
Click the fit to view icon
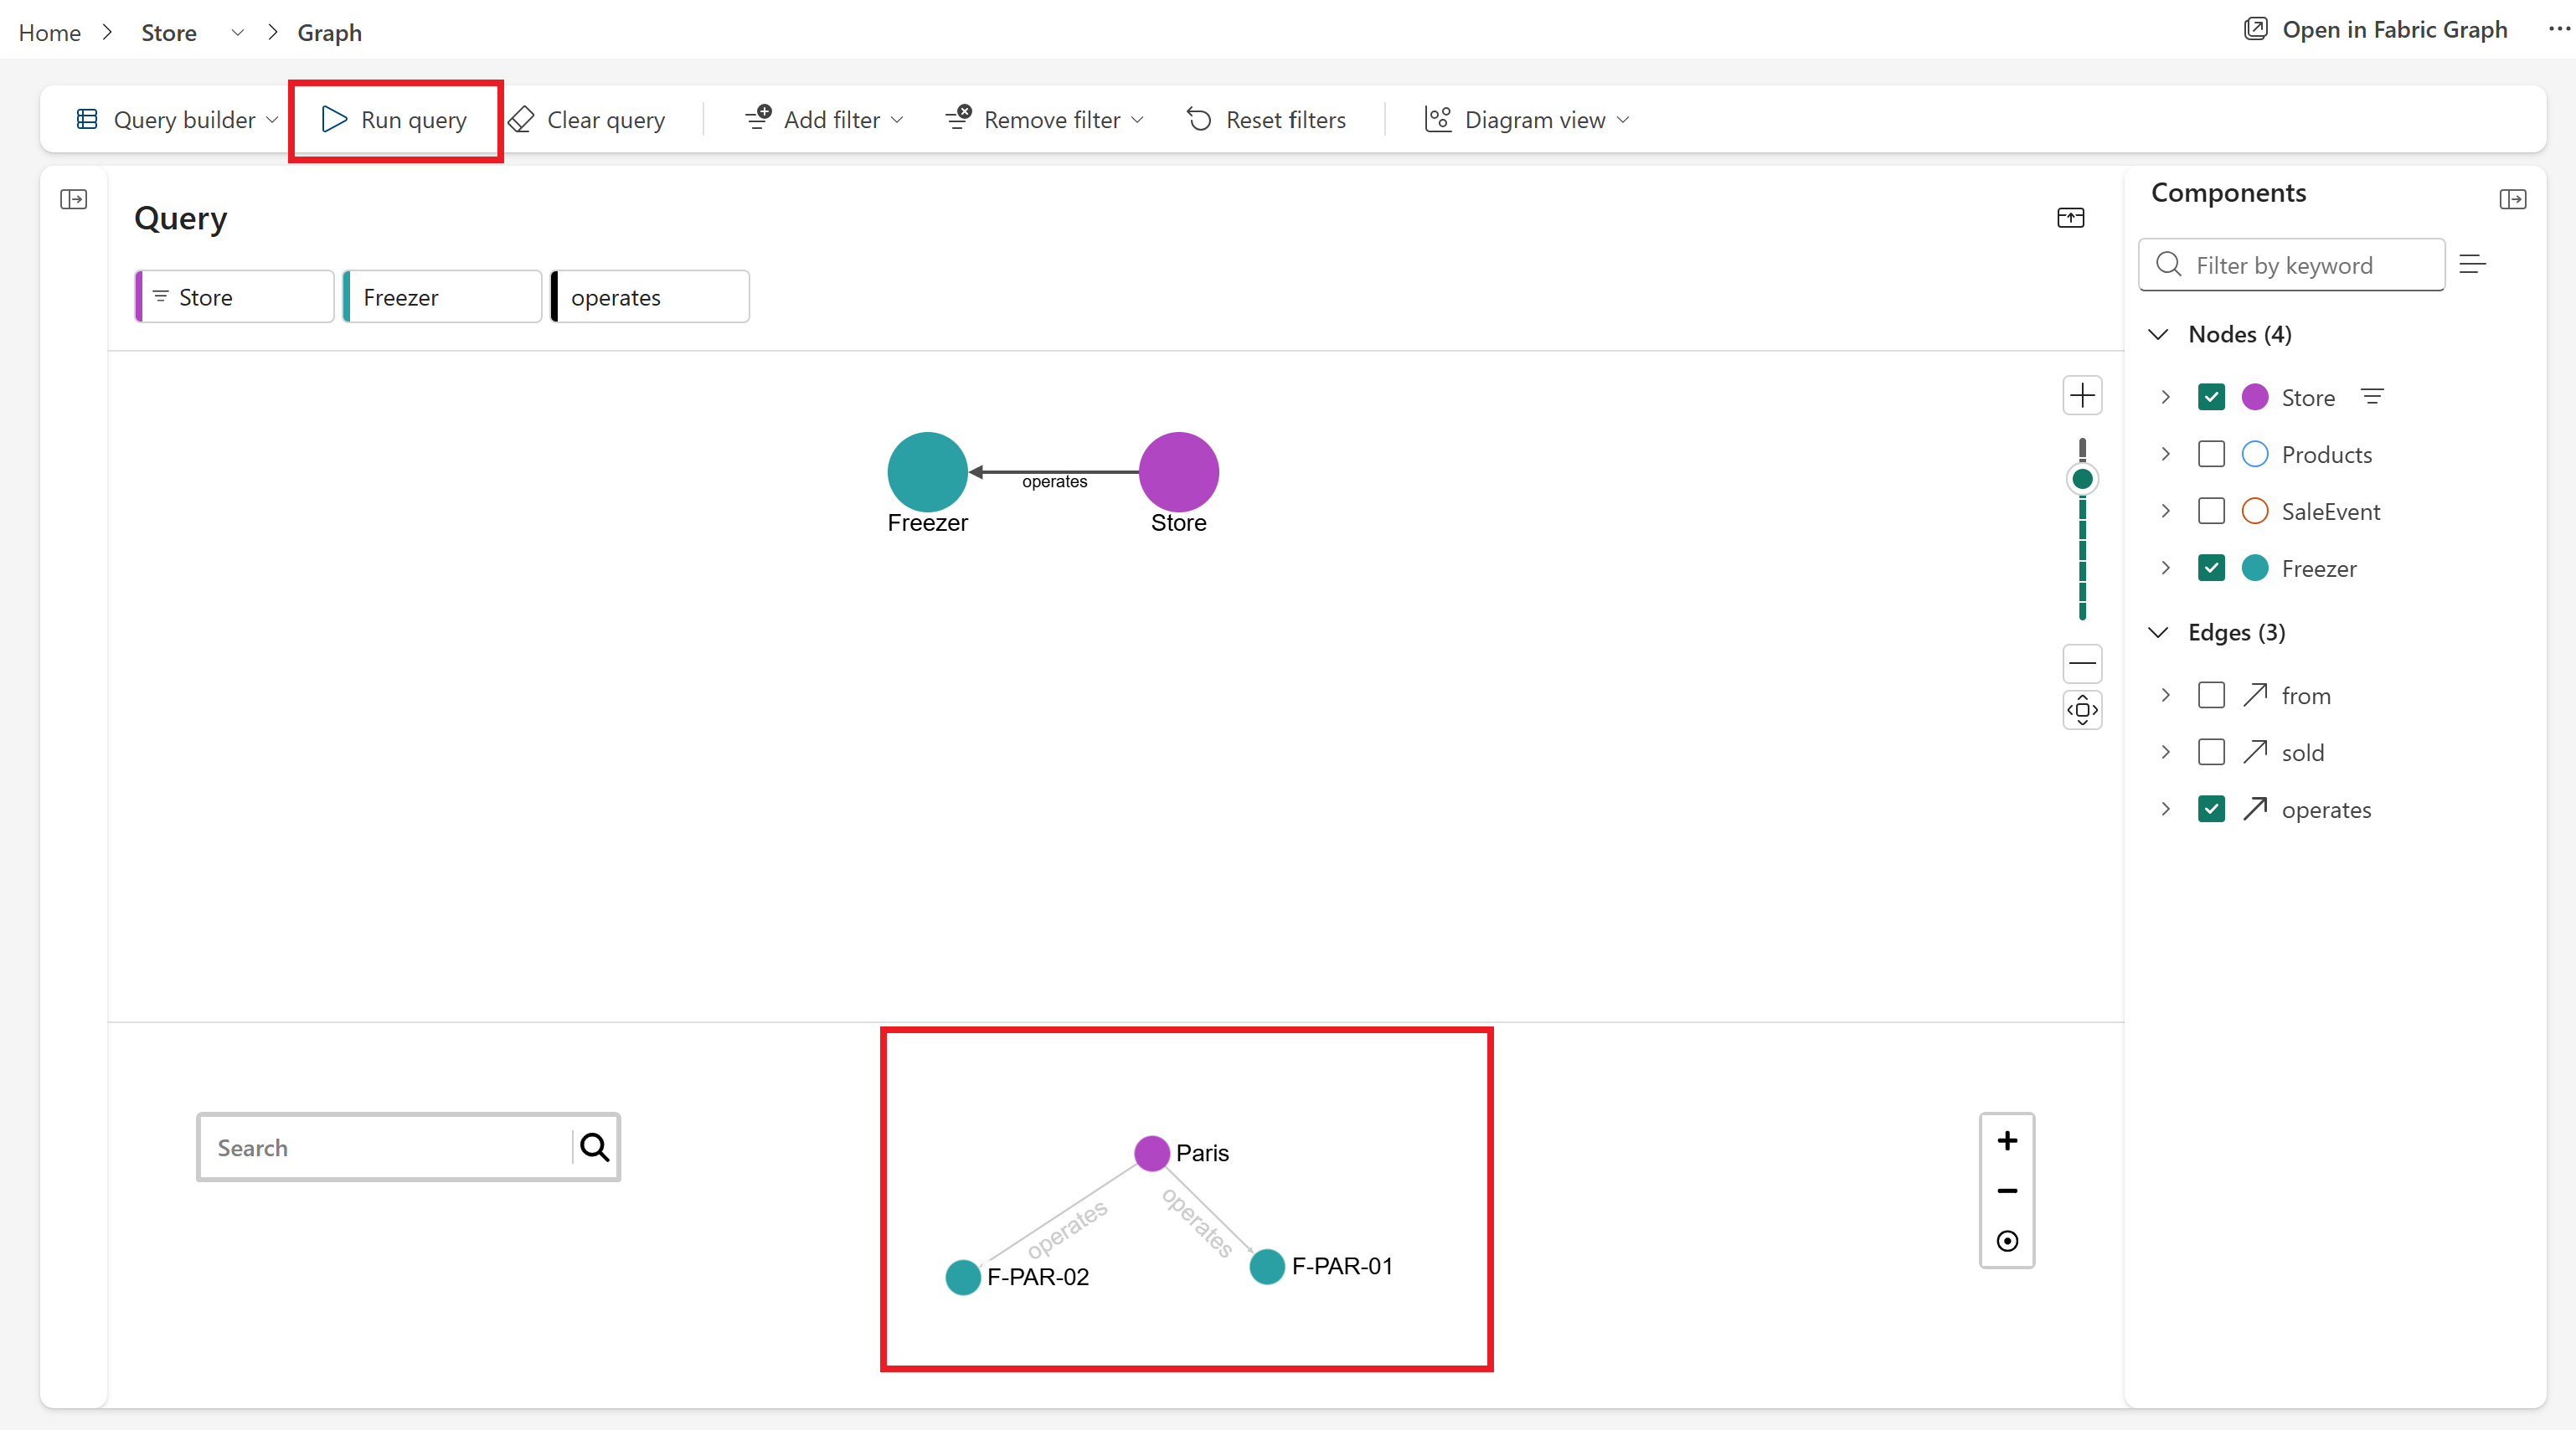(x=2083, y=710)
